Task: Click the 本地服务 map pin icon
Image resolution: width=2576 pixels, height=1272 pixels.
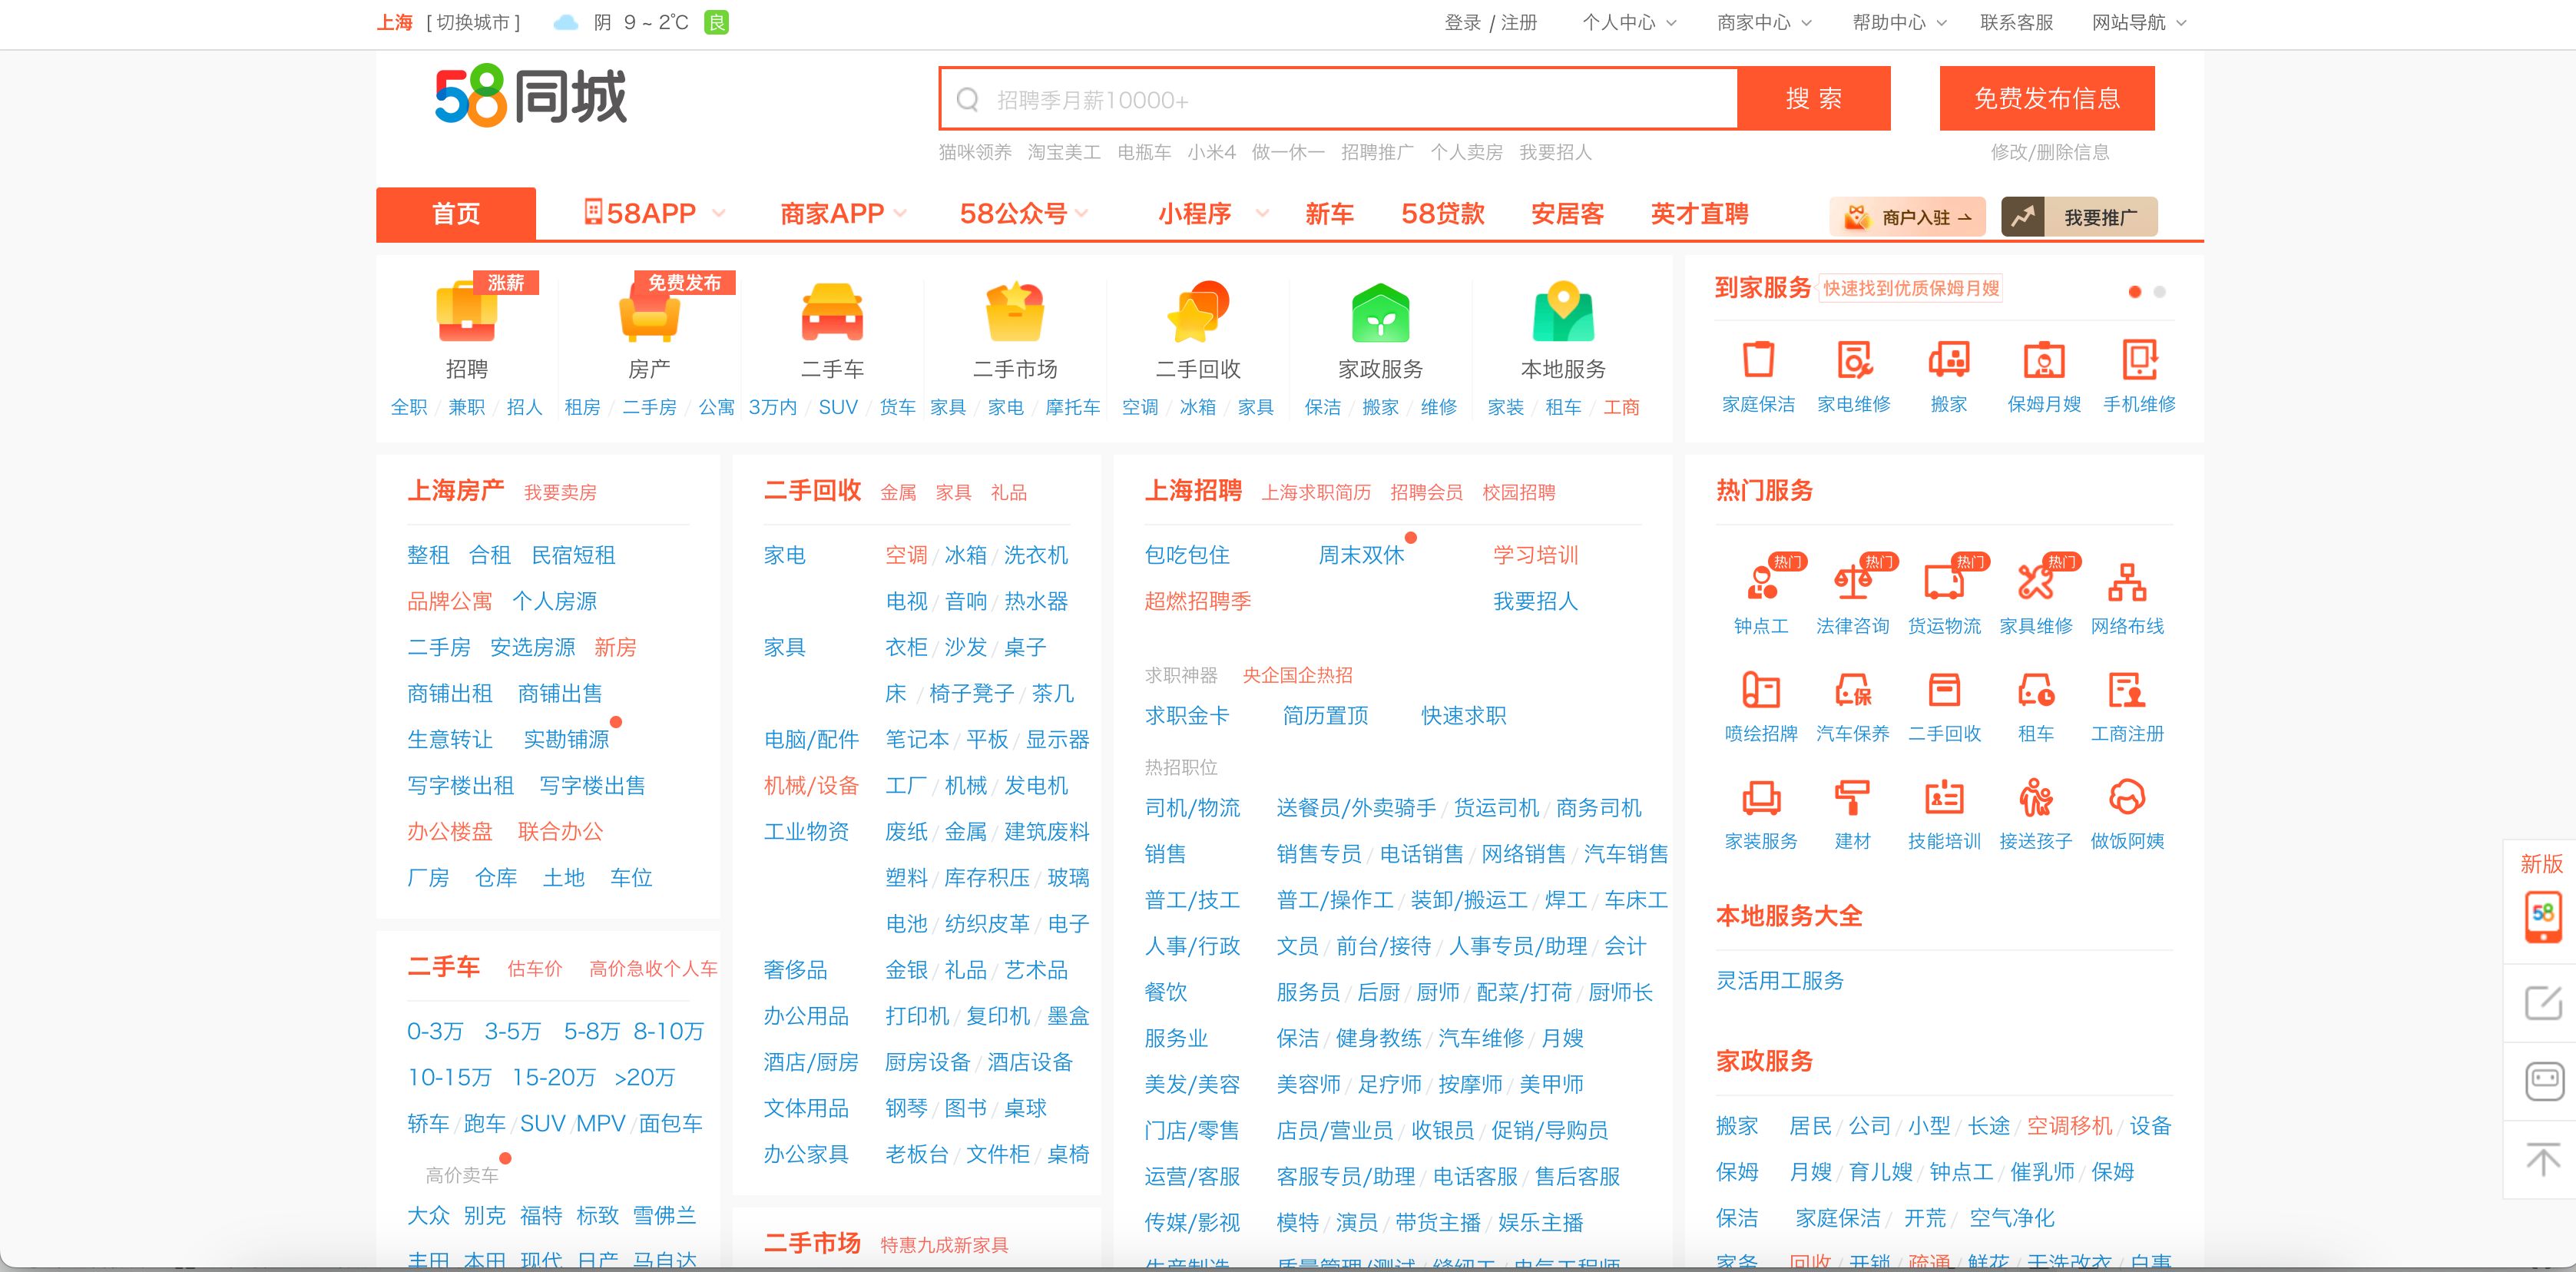Action: 1563,311
